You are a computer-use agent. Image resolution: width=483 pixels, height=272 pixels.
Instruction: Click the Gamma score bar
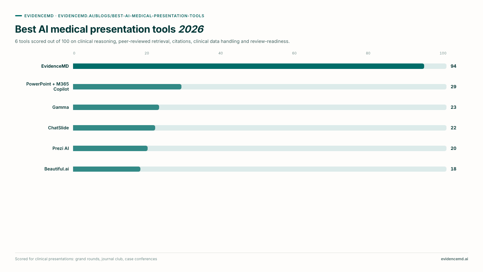click(116, 107)
